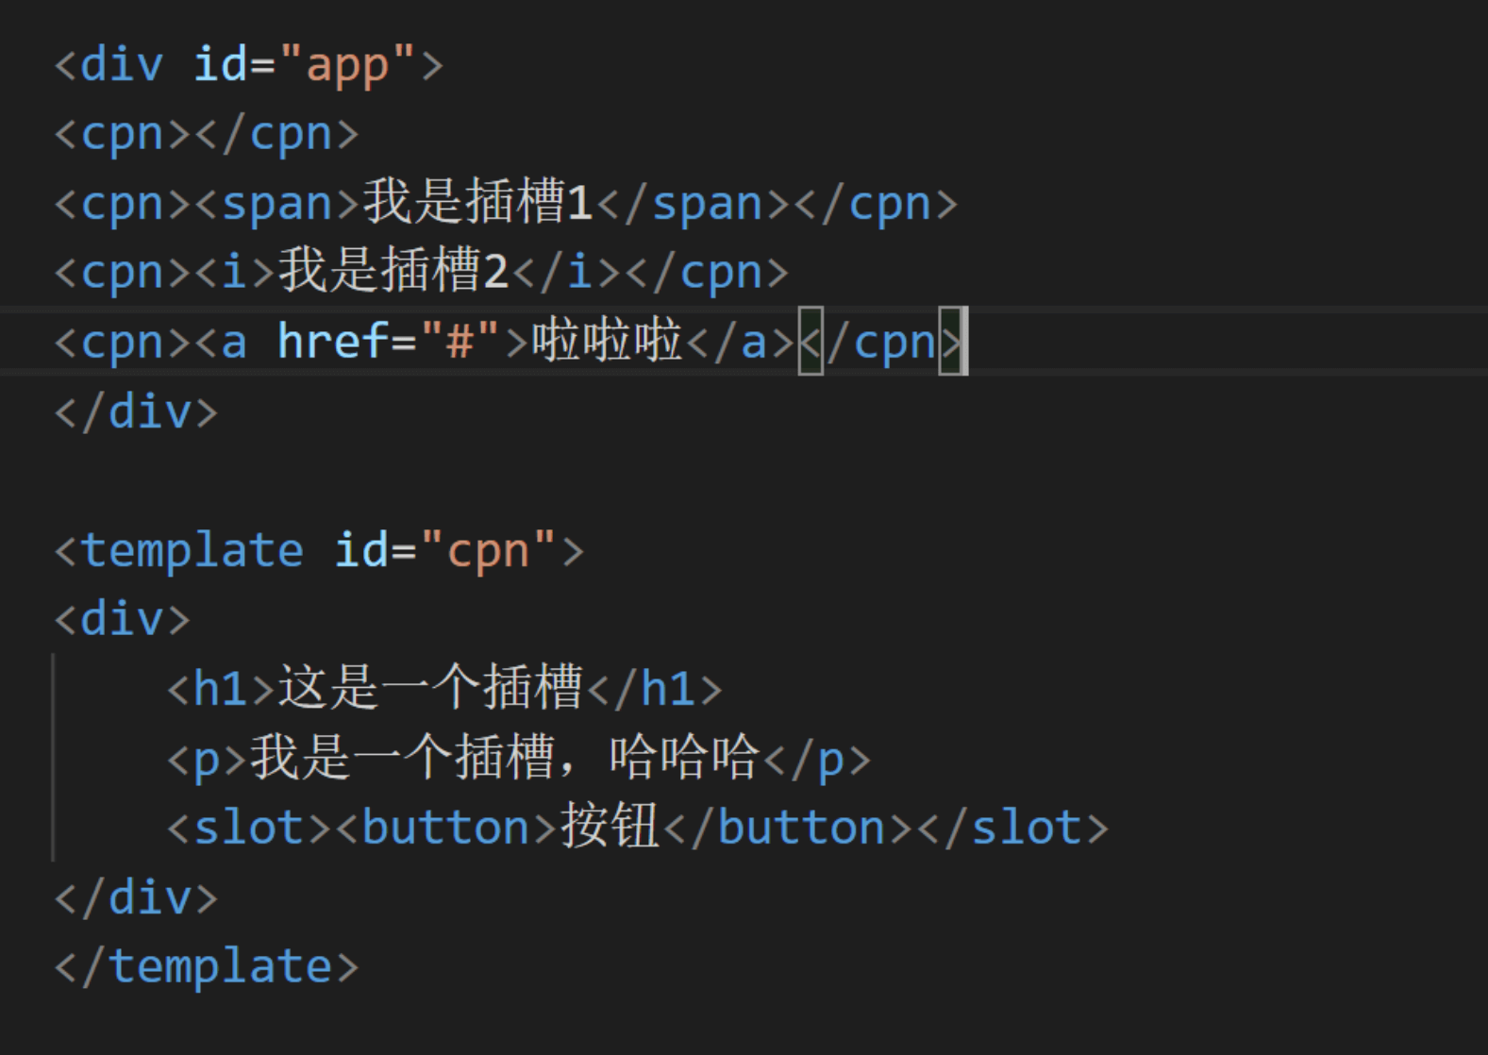The width and height of the screenshot is (1488, 1055).
Task: Click the "cpn" template id value
Action: (488, 549)
